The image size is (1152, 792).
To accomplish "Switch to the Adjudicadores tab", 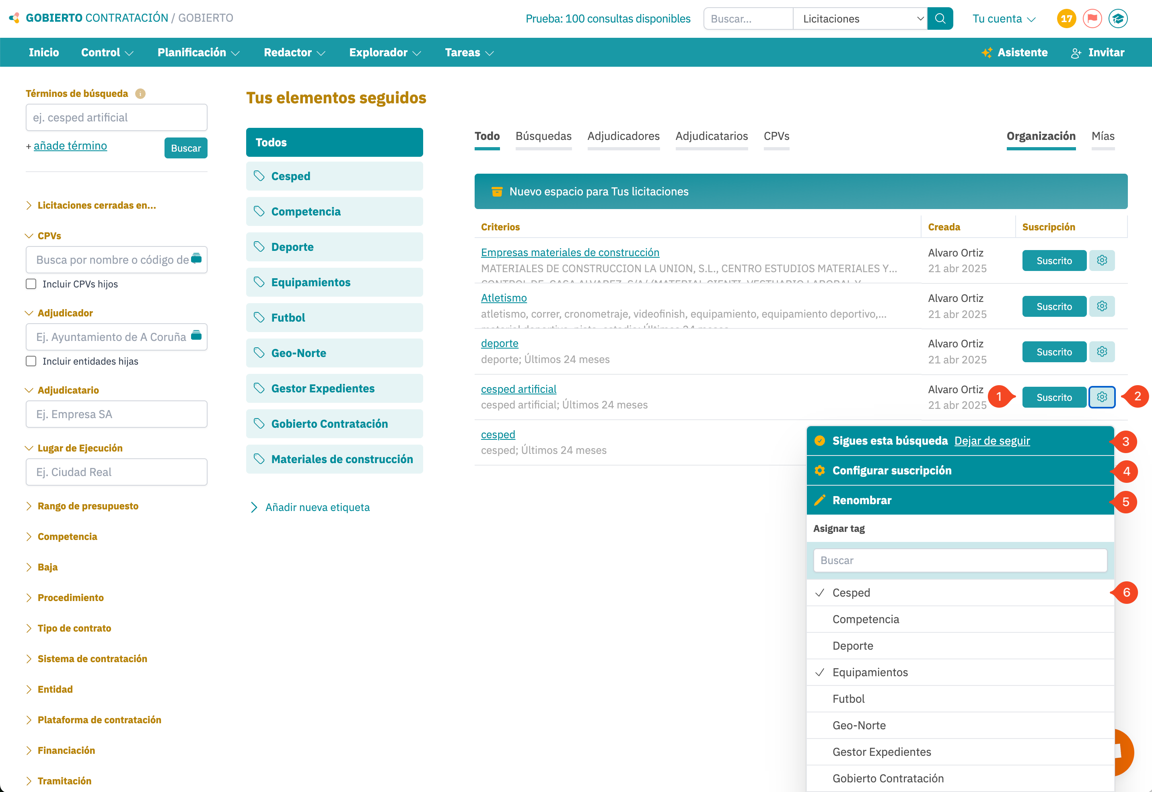I will click(623, 136).
